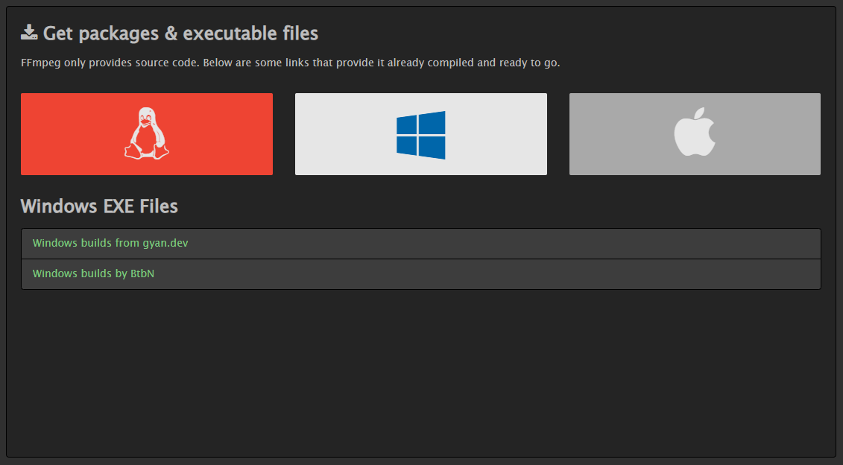Select the Windows EXE Files heading

98,206
